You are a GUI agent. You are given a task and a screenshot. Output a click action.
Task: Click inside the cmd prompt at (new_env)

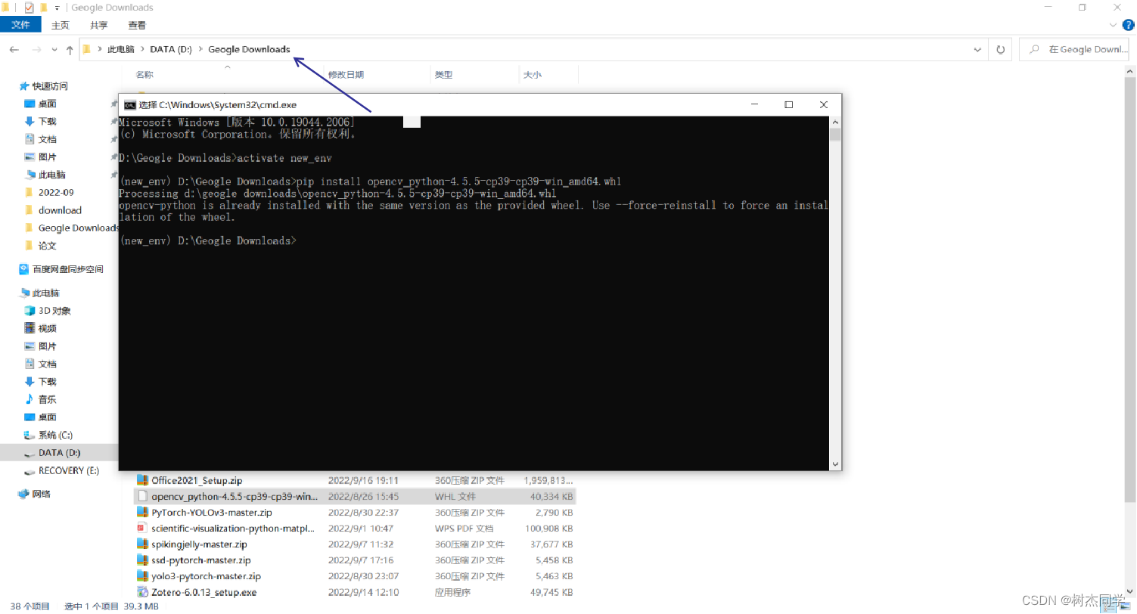[x=208, y=240]
